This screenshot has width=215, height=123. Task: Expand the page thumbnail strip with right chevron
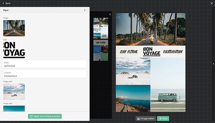[110, 14]
